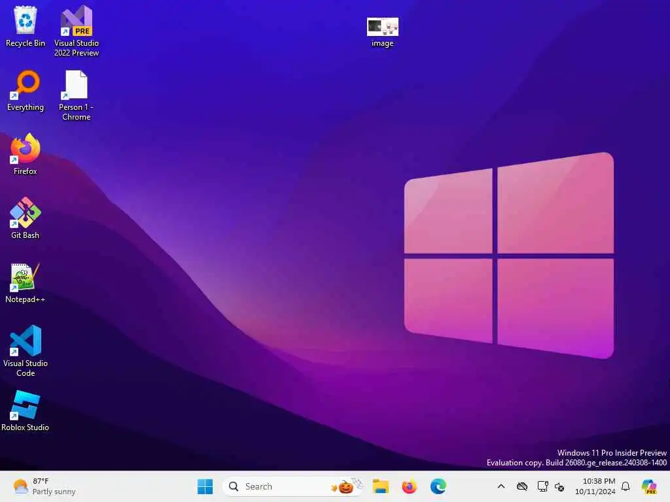
Task: Select the Person 1 - Chrome shortcut
Action: pos(77,95)
